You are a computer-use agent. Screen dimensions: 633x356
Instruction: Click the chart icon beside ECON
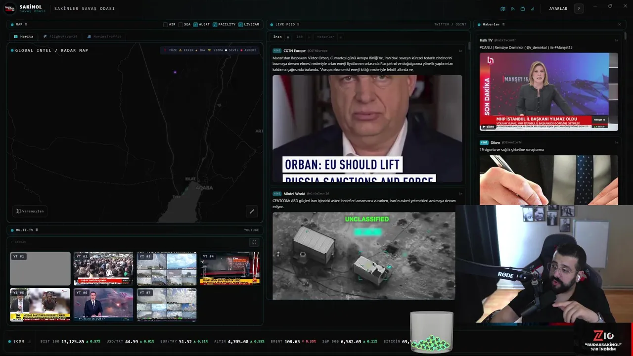29,341
